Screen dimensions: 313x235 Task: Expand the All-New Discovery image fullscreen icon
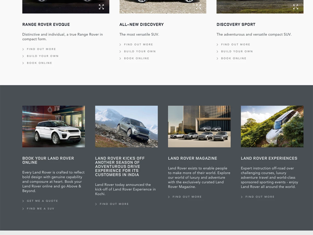point(198,7)
